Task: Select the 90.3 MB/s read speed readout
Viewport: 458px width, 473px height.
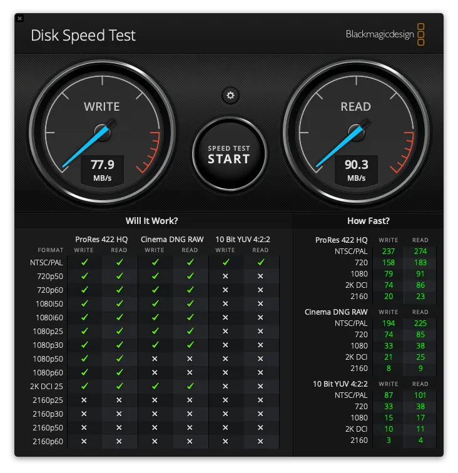Action: pyautogui.click(x=355, y=170)
